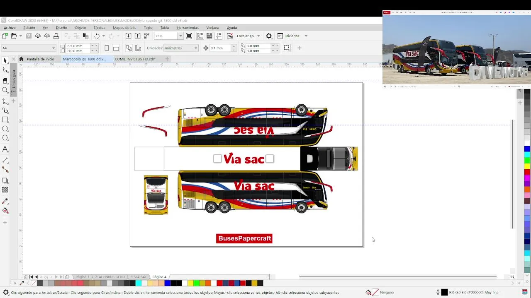Open the Open-file arrow dropdown
Screen dimensions: 531x298
(x=20, y=36)
